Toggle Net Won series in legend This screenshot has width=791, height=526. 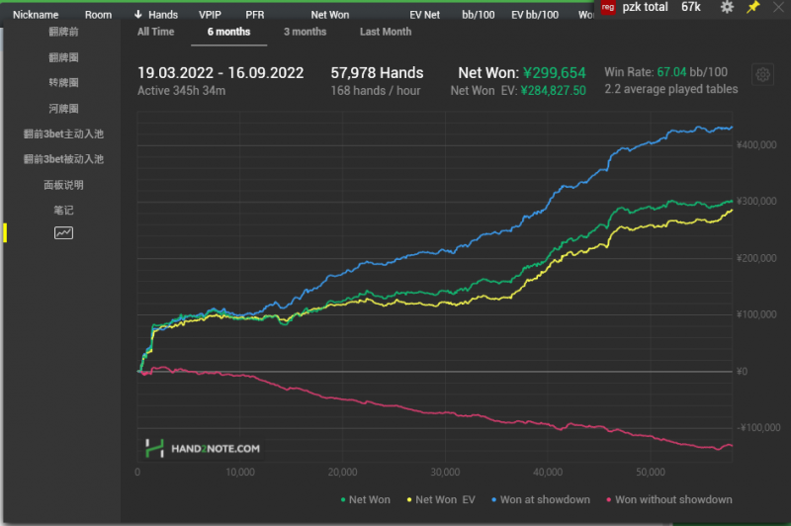(365, 499)
